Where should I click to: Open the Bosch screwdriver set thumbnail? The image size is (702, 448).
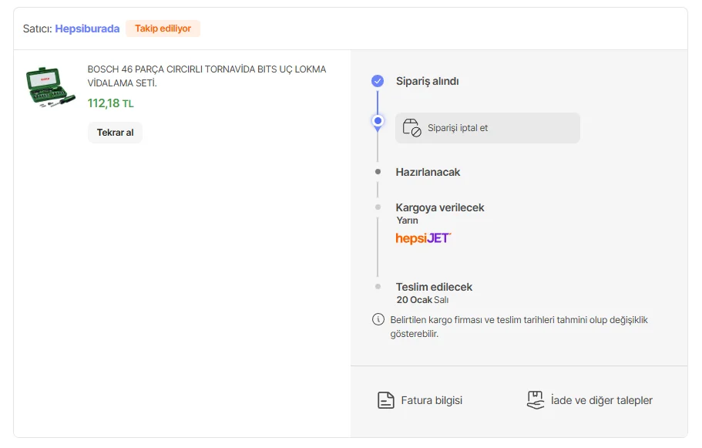[x=51, y=87]
